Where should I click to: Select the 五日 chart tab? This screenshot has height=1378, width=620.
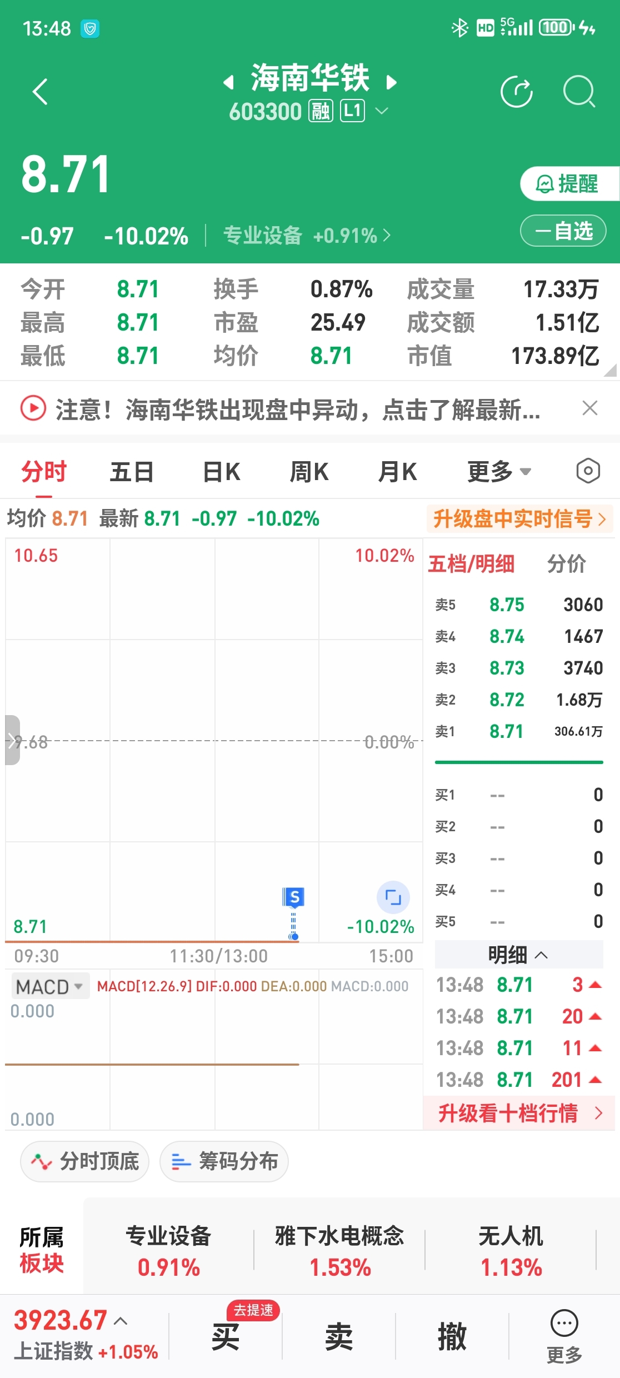(x=132, y=472)
